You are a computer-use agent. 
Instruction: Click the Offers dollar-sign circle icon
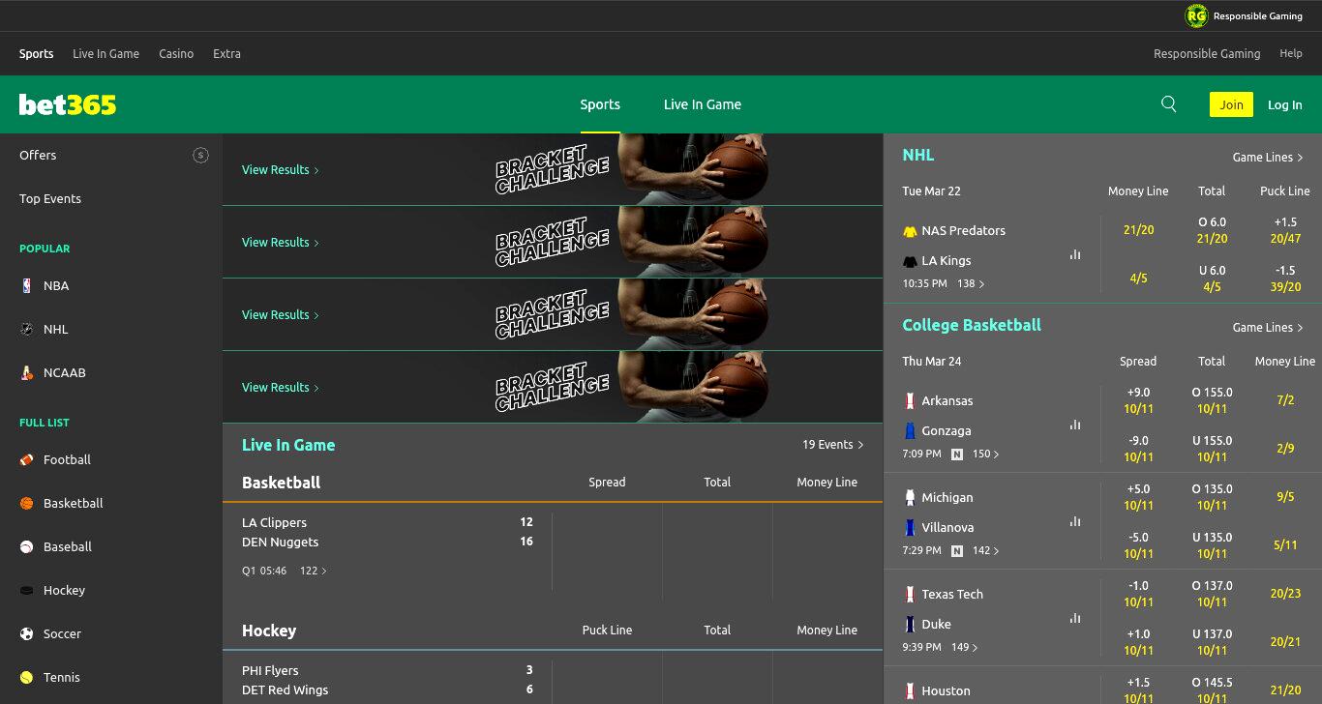[200, 155]
